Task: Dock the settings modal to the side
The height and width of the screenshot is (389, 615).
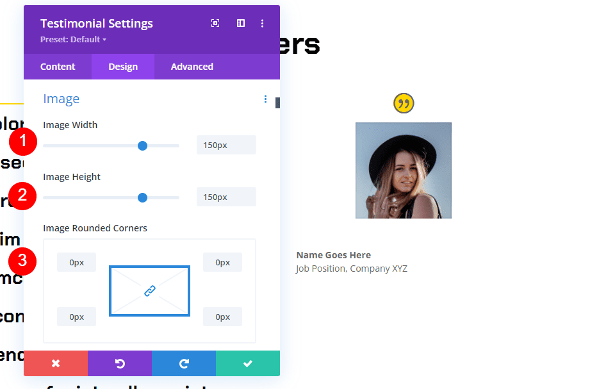Action: (240, 22)
